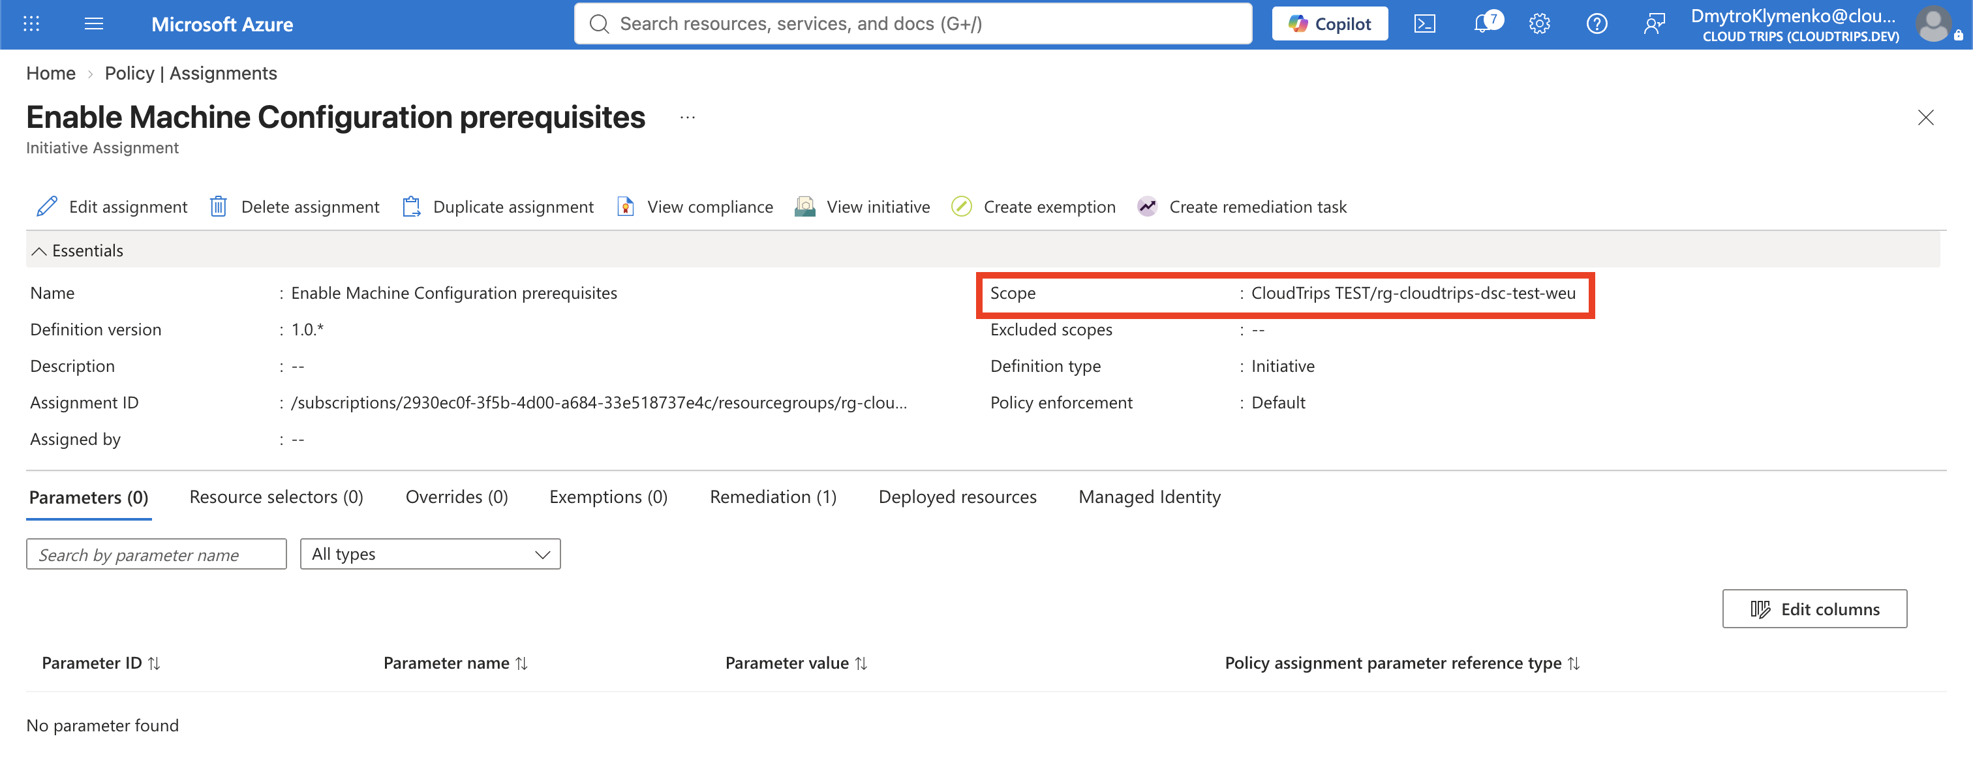Click the Edit assignment pencil icon
The image size is (1973, 762).
point(47,207)
